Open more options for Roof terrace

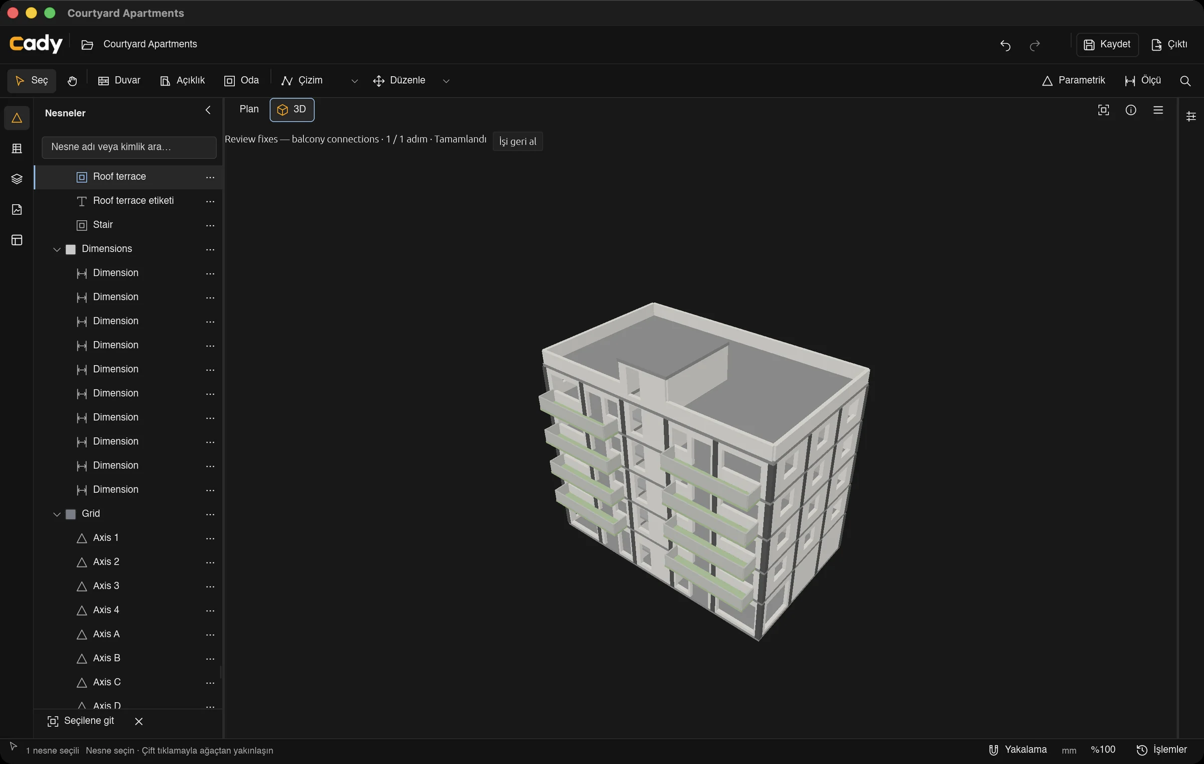[x=210, y=177]
